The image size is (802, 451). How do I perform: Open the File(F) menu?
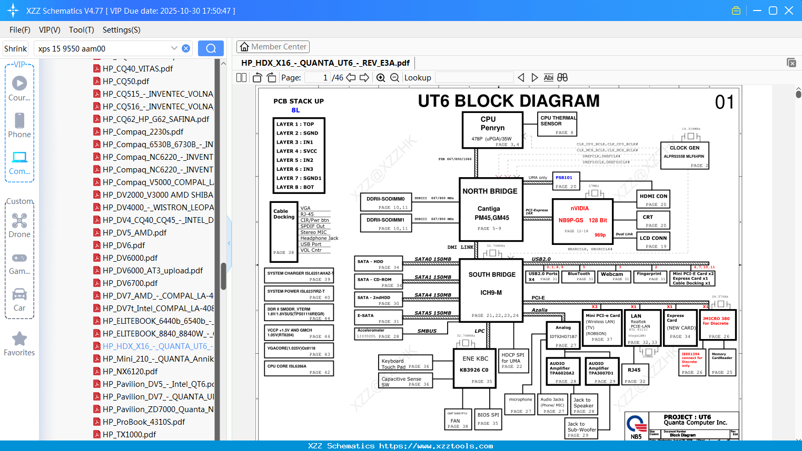[20, 30]
